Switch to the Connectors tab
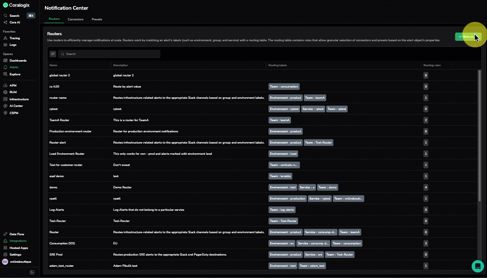Screen dimensions: 487x278 pos(76,19)
